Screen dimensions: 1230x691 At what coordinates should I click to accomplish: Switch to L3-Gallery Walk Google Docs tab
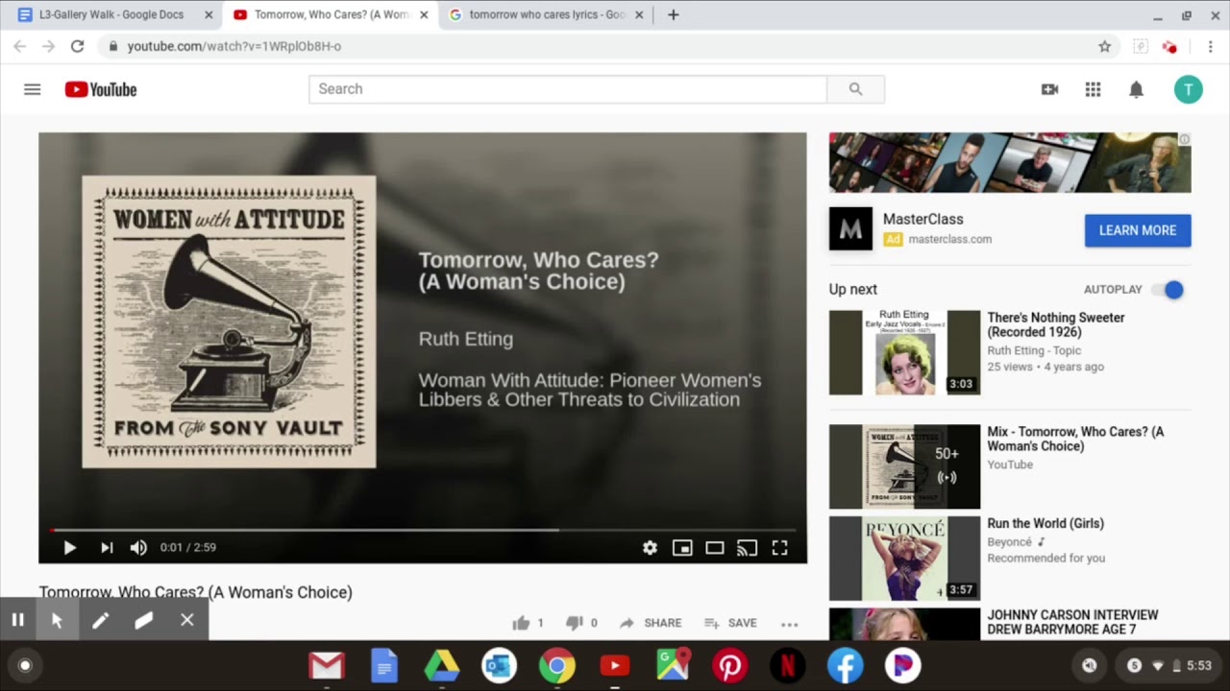pyautogui.click(x=111, y=15)
